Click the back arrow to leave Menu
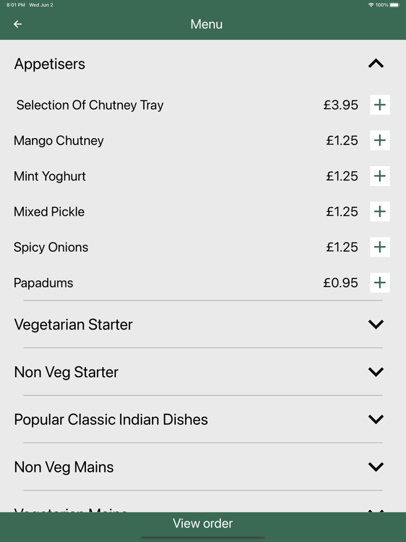 coord(17,24)
